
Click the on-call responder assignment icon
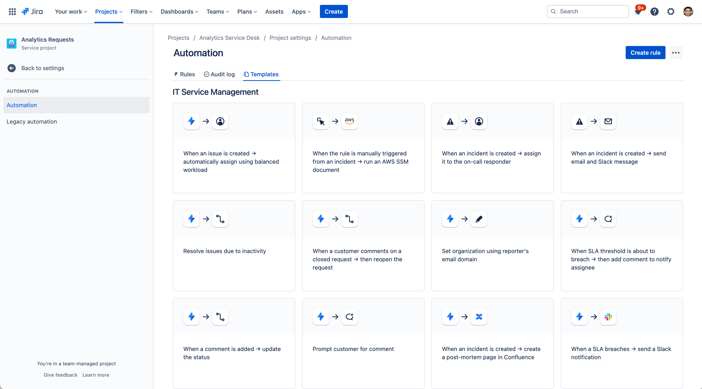[x=478, y=121]
